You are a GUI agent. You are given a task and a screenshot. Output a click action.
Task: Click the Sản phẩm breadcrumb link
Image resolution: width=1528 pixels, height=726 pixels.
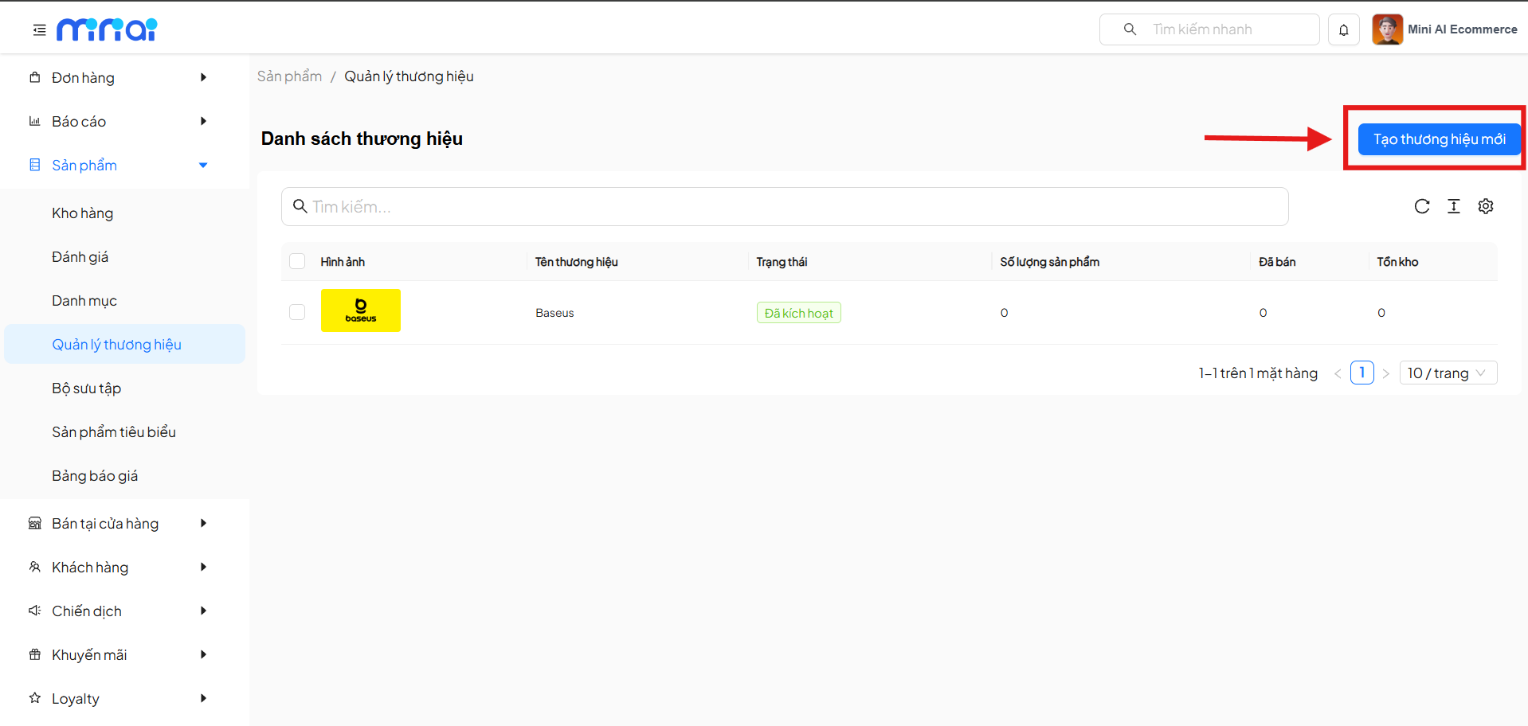pyautogui.click(x=289, y=76)
